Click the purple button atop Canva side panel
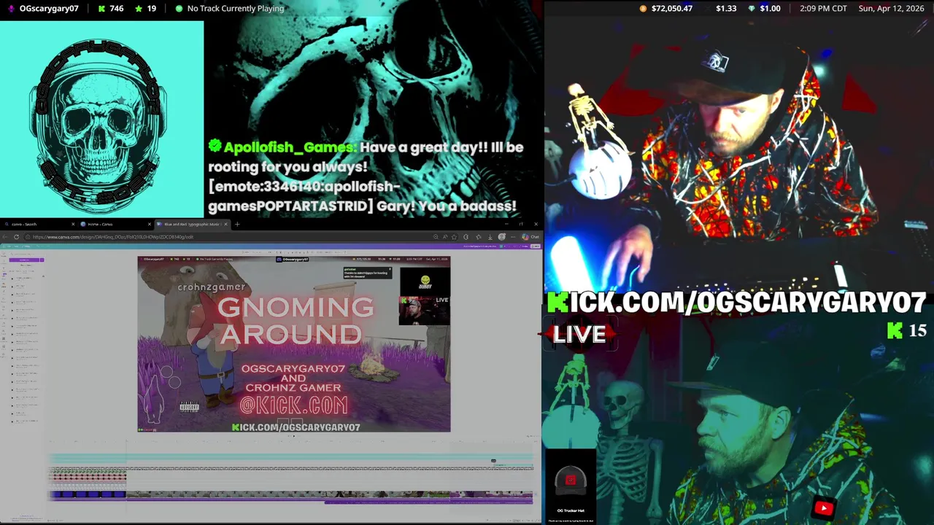 point(26,260)
